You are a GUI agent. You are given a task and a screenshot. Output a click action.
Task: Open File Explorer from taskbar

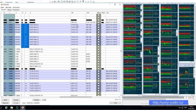click(12, 108)
